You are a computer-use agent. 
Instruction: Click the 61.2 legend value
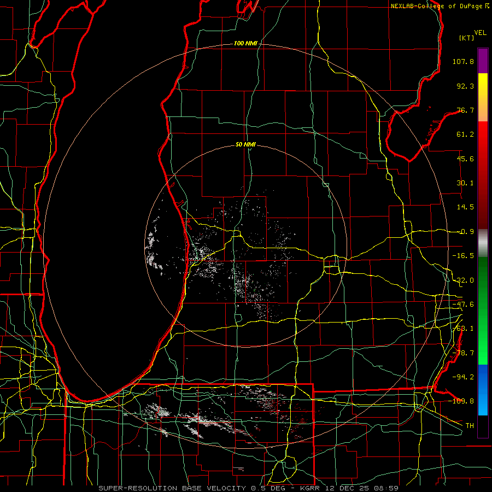(465, 134)
